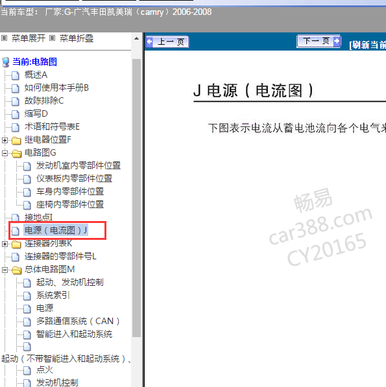Open 仪表板内零部件位置
The height and width of the screenshot is (387, 386).
tap(74, 178)
